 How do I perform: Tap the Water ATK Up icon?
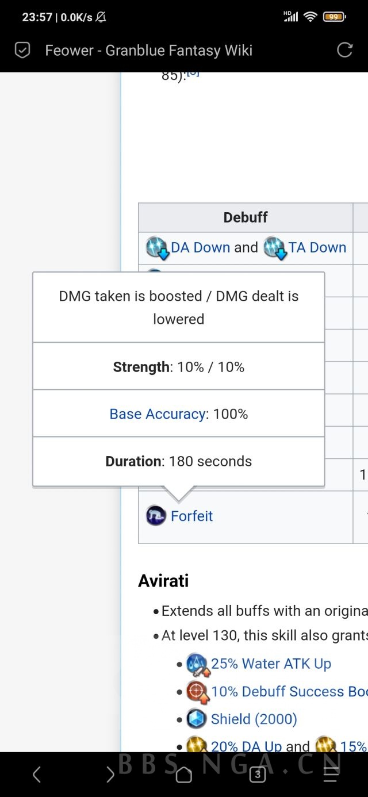197,664
